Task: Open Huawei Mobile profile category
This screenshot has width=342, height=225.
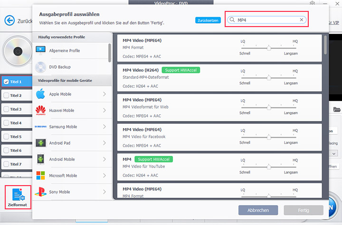Action: click(x=72, y=110)
